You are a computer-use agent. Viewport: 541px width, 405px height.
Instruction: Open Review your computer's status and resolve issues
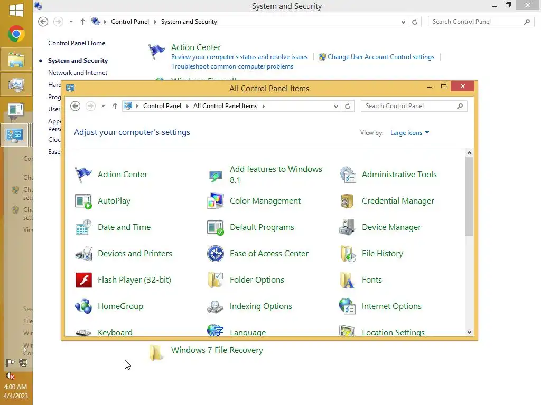click(239, 57)
